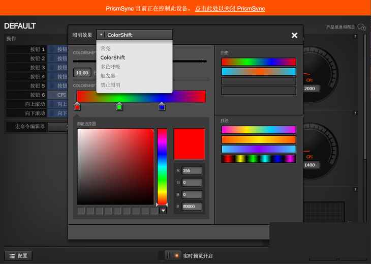Click the G value input field

point(192,182)
